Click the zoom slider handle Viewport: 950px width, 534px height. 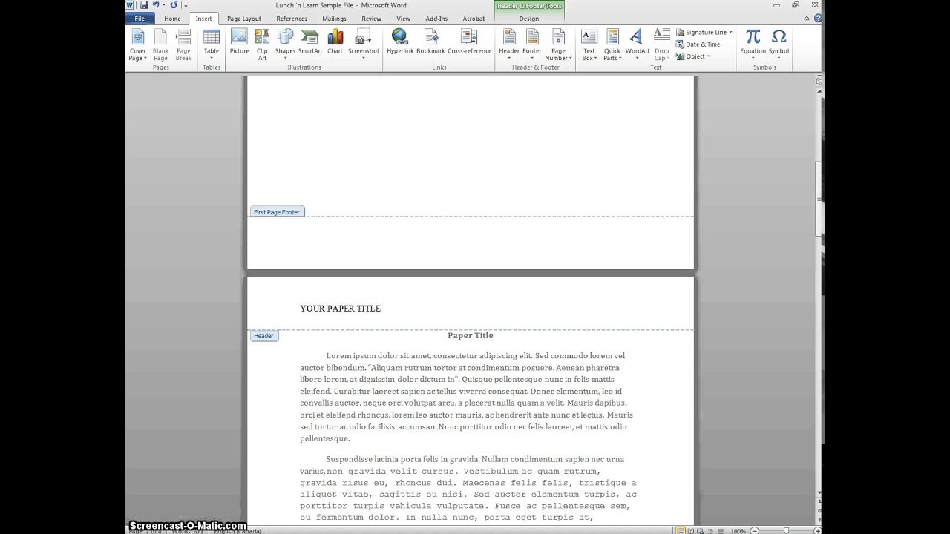click(787, 531)
